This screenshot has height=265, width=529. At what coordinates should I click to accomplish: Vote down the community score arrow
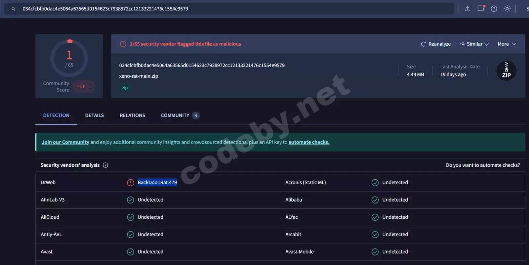tap(90, 89)
